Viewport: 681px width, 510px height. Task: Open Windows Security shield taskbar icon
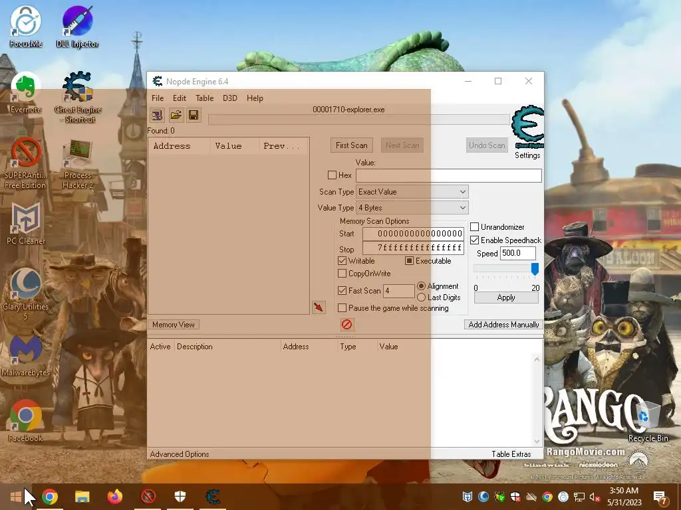[180, 497]
